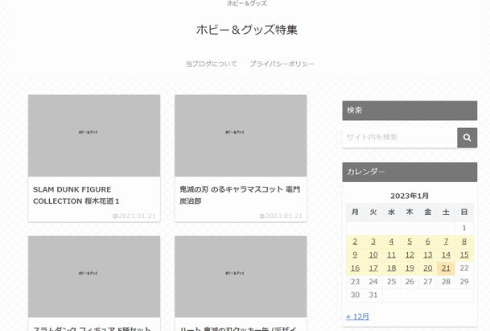Click calendar date 31

click(373, 295)
